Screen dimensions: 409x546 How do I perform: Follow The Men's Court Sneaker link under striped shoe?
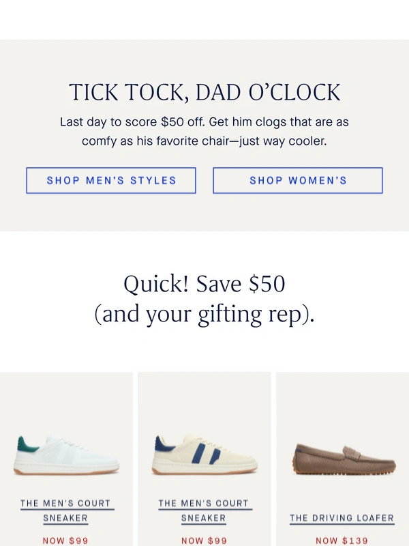click(203, 511)
